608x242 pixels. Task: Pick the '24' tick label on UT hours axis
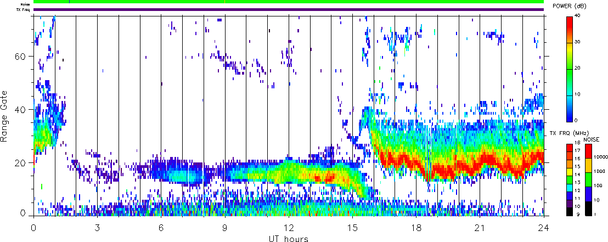point(544,227)
